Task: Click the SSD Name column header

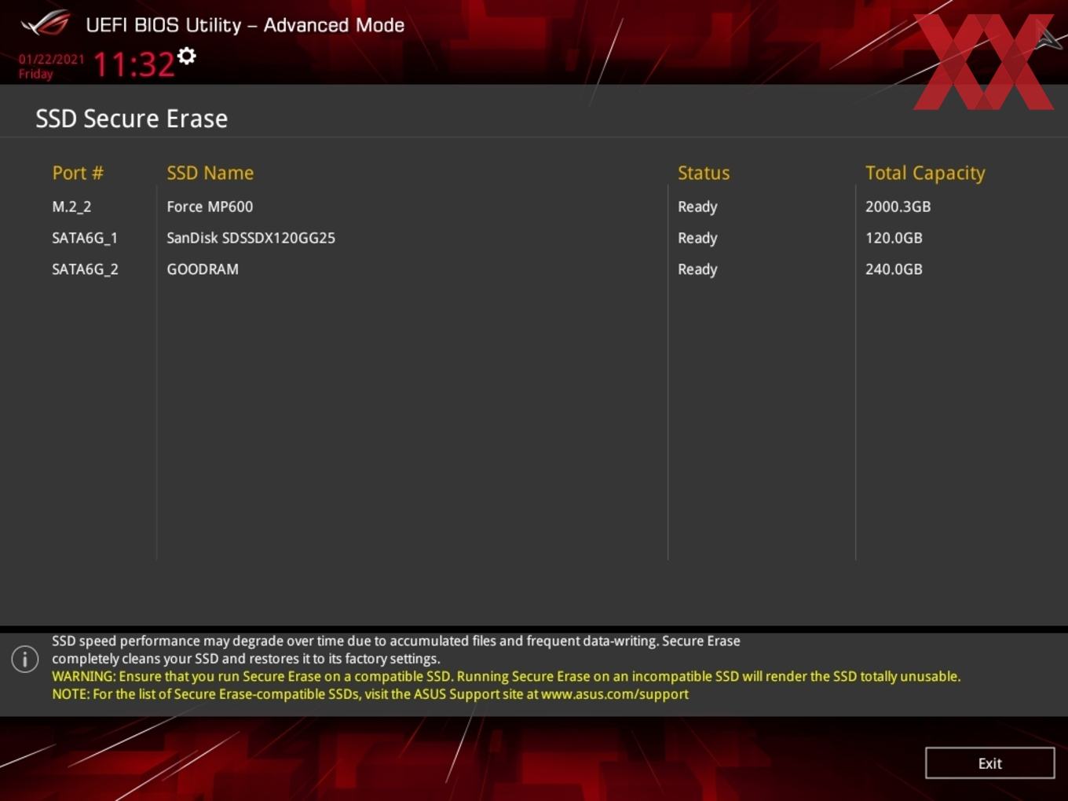Action: [x=210, y=173]
